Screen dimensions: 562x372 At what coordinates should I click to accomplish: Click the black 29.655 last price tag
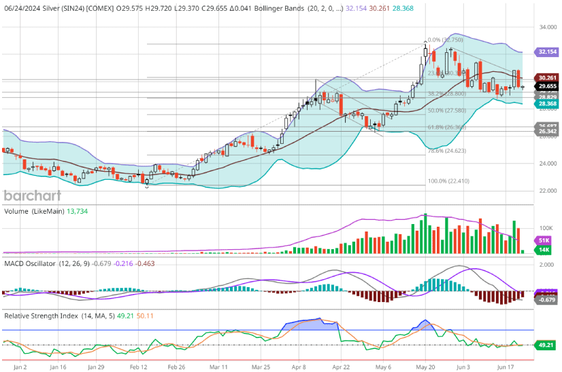pos(546,86)
